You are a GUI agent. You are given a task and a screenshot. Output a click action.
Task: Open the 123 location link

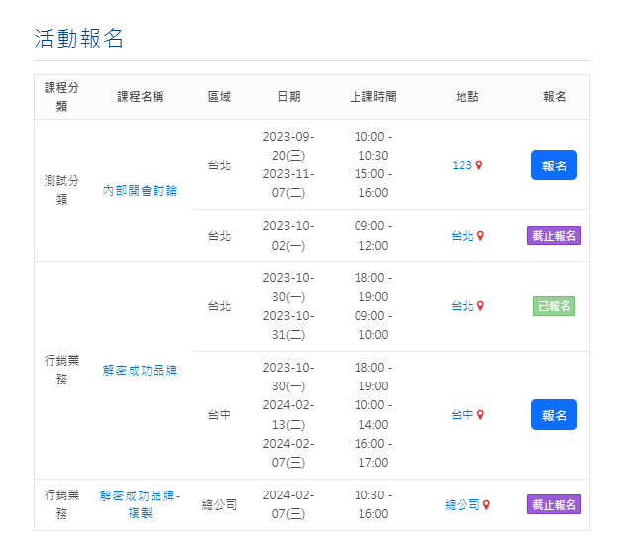[462, 165]
